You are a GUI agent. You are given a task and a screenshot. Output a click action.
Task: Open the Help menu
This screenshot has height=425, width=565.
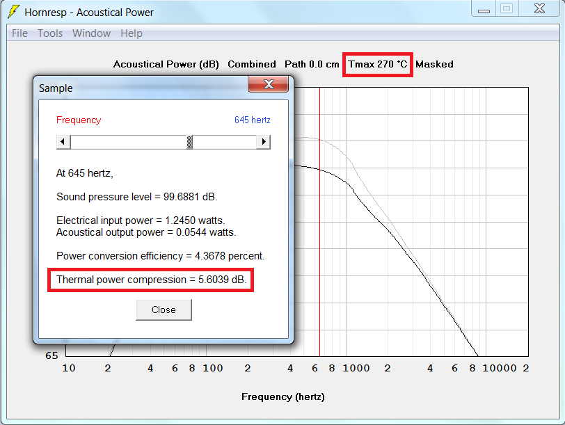(131, 33)
